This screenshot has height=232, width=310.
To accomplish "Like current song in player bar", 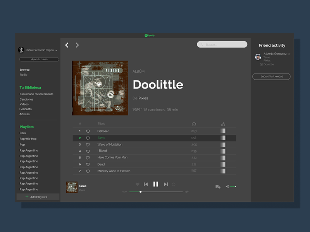I will click(x=138, y=184).
